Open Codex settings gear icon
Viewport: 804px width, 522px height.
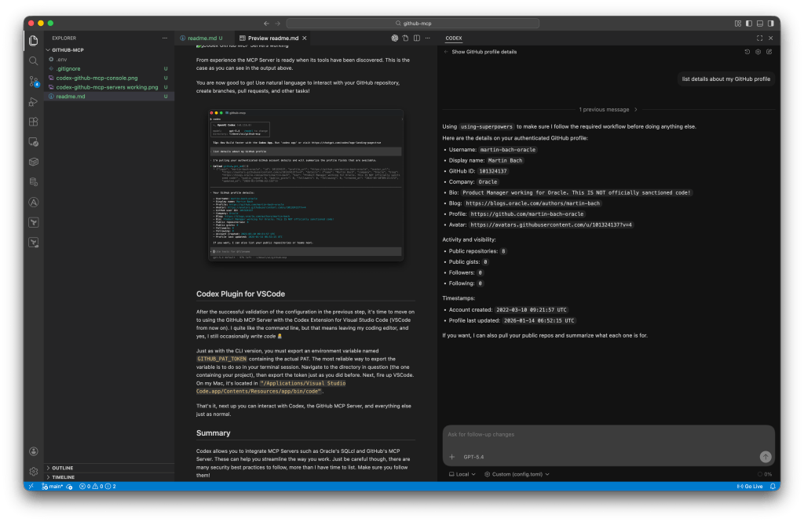pos(758,52)
